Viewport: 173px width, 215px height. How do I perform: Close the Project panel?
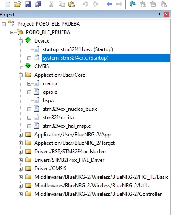[x=167, y=14]
